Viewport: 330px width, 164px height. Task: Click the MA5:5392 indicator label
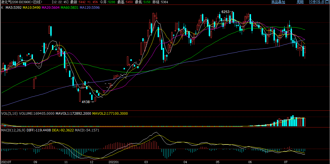[x=13, y=7]
